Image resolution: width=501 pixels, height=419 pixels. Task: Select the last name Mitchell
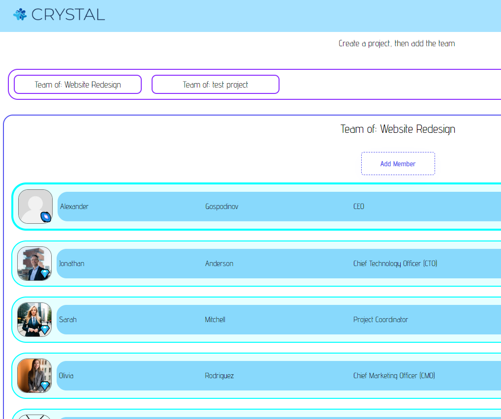pos(215,320)
